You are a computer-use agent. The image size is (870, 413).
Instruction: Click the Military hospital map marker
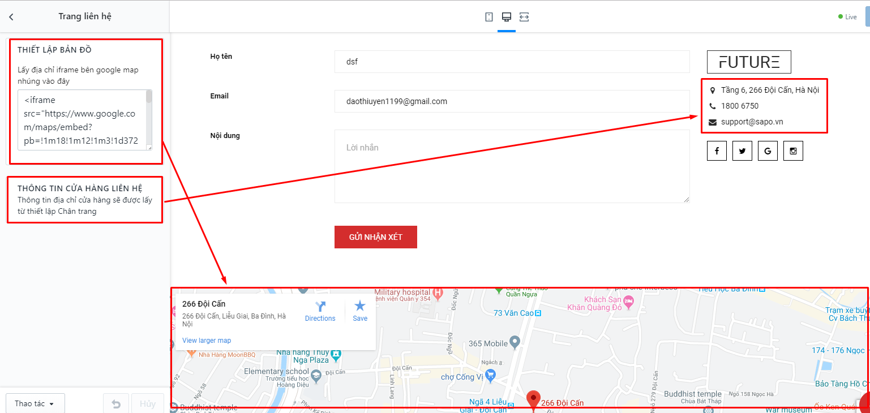[438, 292]
